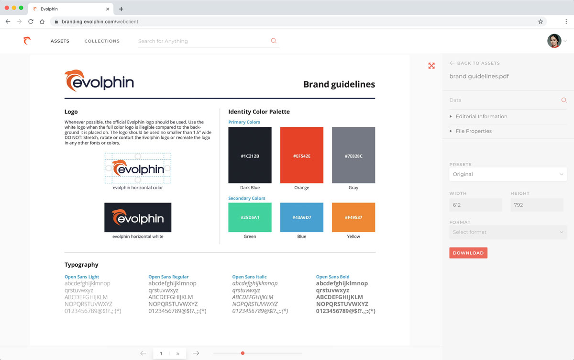Click the Open Sans Light label
The image size is (574, 360).
pyautogui.click(x=82, y=277)
